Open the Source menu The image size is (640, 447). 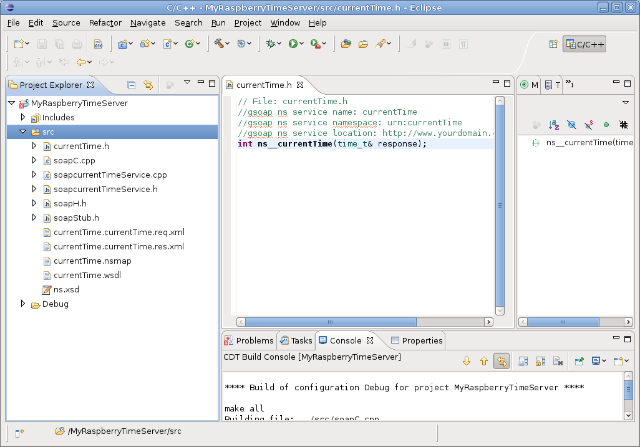66,23
